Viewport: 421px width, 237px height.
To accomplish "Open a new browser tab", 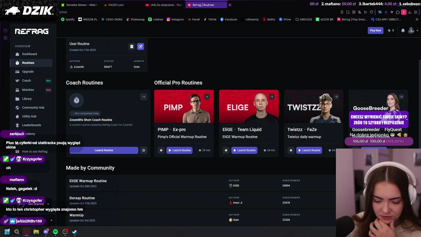I will pyautogui.click(x=230, y=5).
